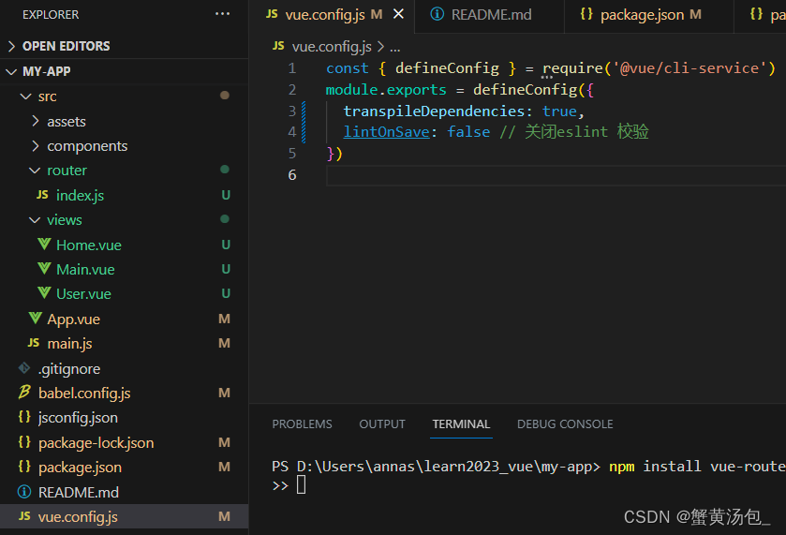Click the JS icon beside index.js
The width and height of the screenshot is (786, 535).
[42, 195]
